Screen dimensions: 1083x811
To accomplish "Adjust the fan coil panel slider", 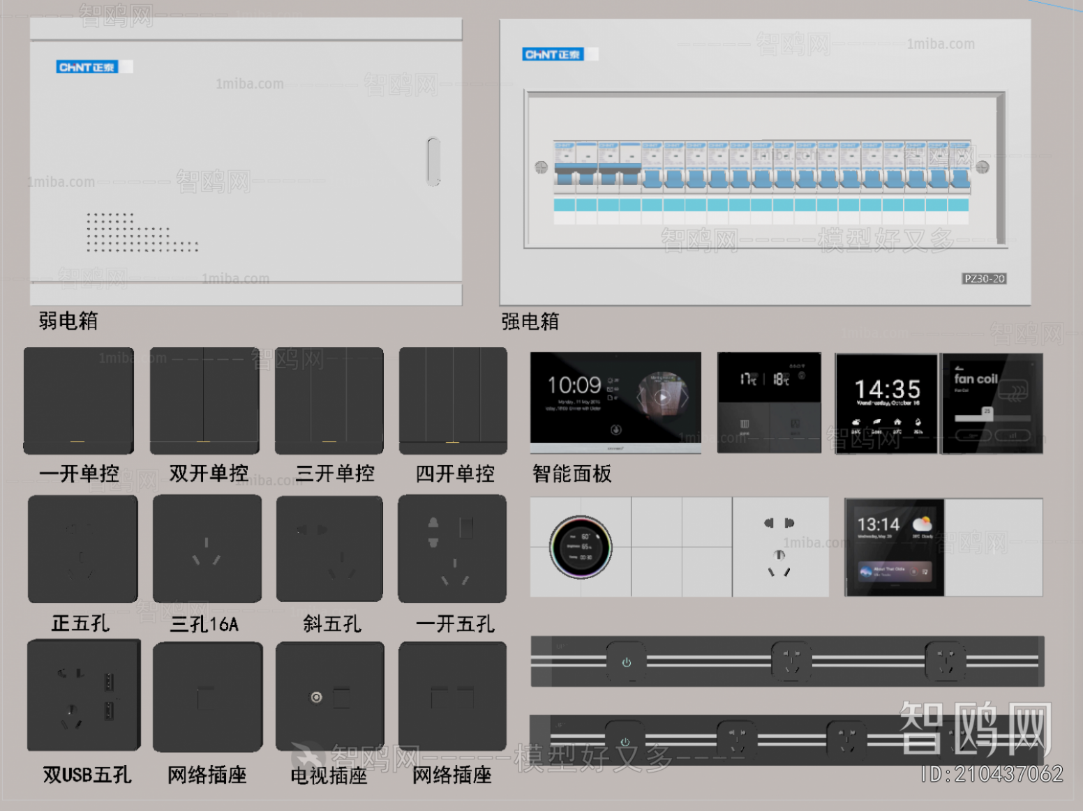I will click(987, 415).
